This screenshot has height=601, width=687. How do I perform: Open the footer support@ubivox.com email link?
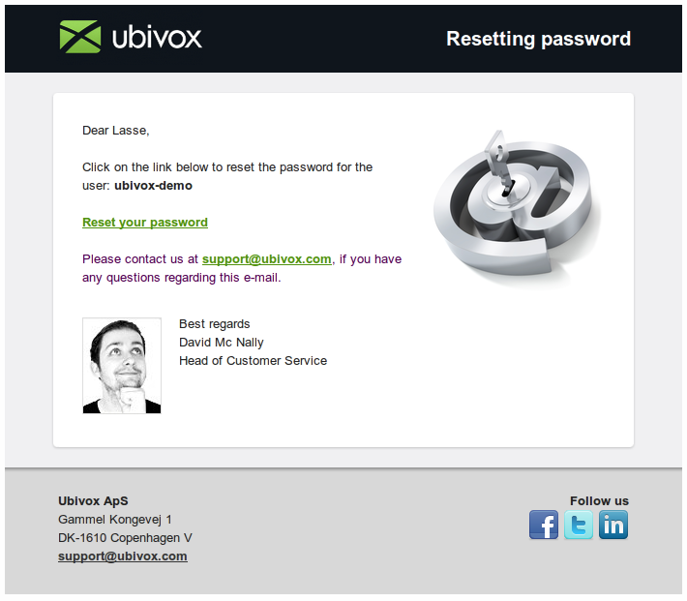pos(123,556)
